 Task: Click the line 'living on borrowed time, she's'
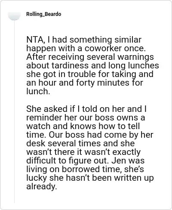[85, 169]
